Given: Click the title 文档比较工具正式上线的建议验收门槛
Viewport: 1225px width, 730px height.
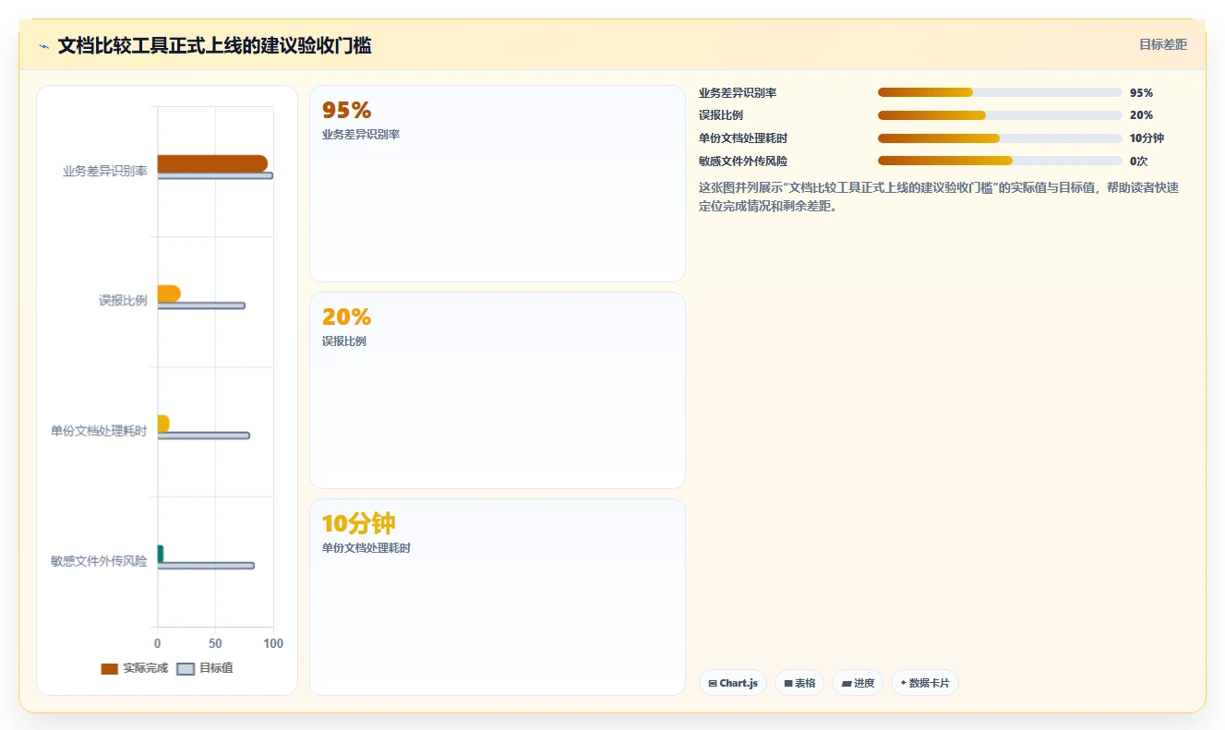Looking at the screenshot, I should 214,45.
